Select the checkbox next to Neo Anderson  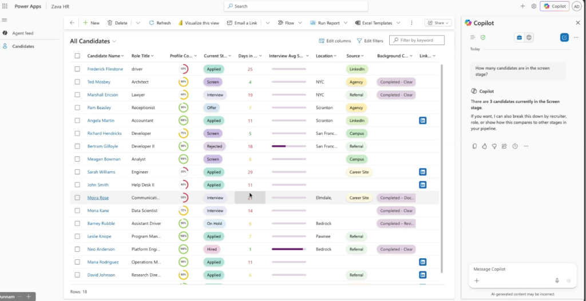pyautogui.click(x=77, y=249)
